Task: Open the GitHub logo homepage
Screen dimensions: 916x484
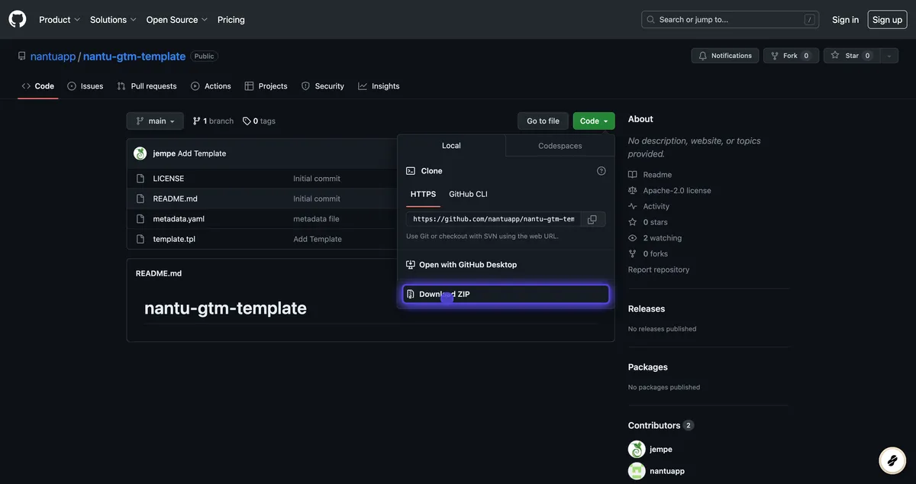Action: pyautogui.click(x=18, y=19)
